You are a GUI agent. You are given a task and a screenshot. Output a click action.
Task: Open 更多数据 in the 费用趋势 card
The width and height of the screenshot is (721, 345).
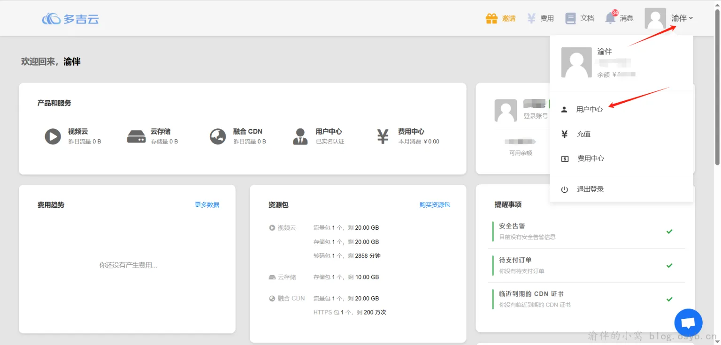point(207,204)
